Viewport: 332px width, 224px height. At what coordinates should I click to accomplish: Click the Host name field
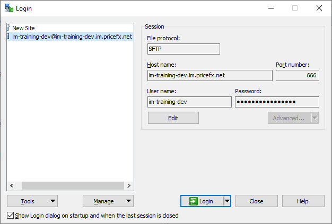[209, 75]
